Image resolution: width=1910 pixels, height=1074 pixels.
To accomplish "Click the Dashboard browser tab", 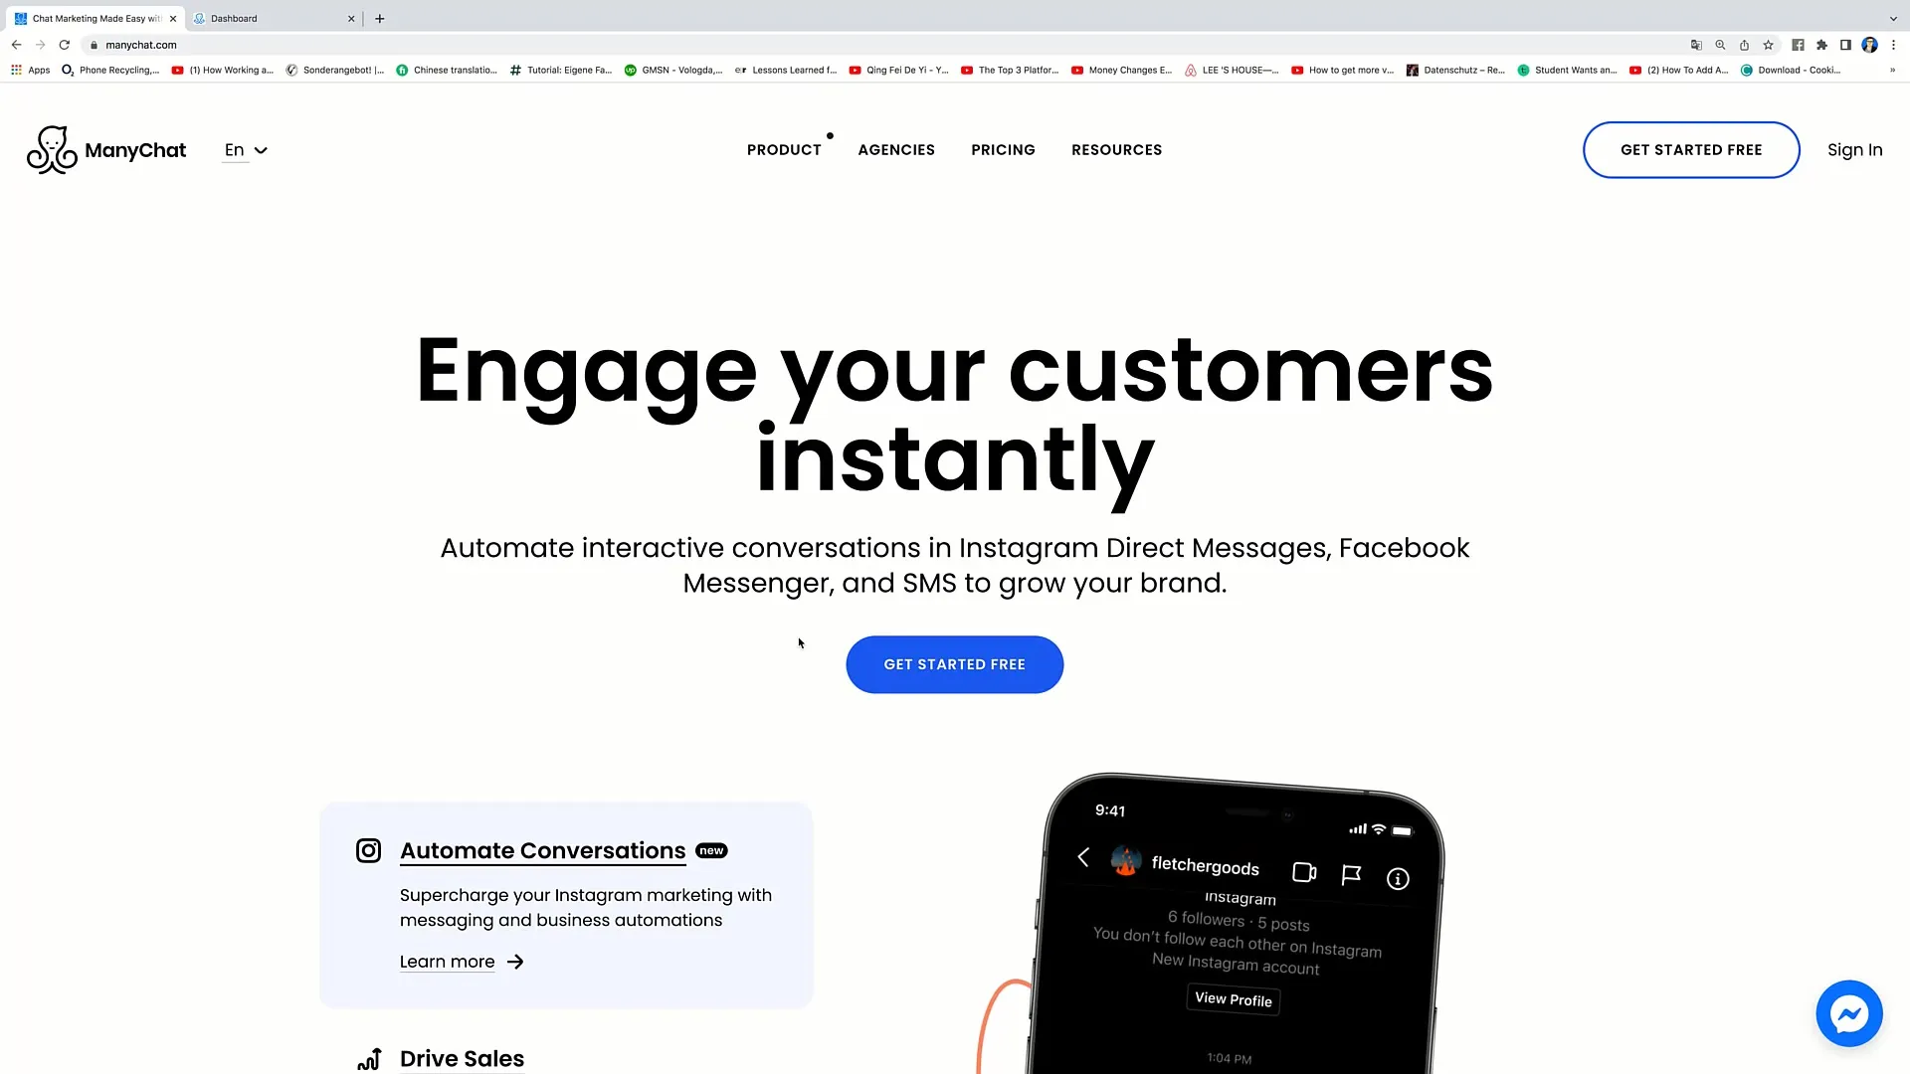I will 268,17.
